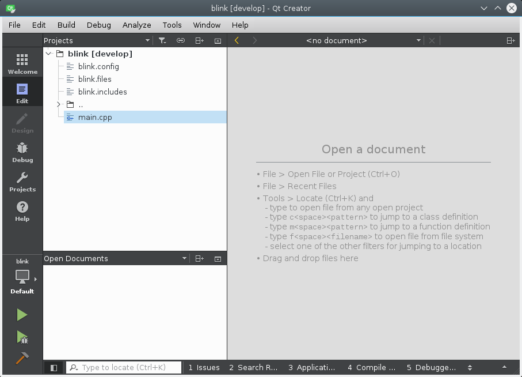The width and height of the screenshot is (522, 377).
Task: Expand the output pane with up arrow
Action: (x=504, y=367)
